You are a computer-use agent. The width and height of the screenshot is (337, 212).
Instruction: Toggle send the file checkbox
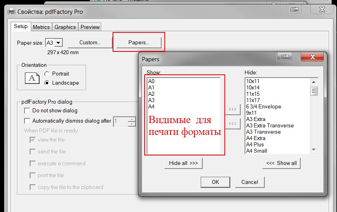tap(32, 152)
